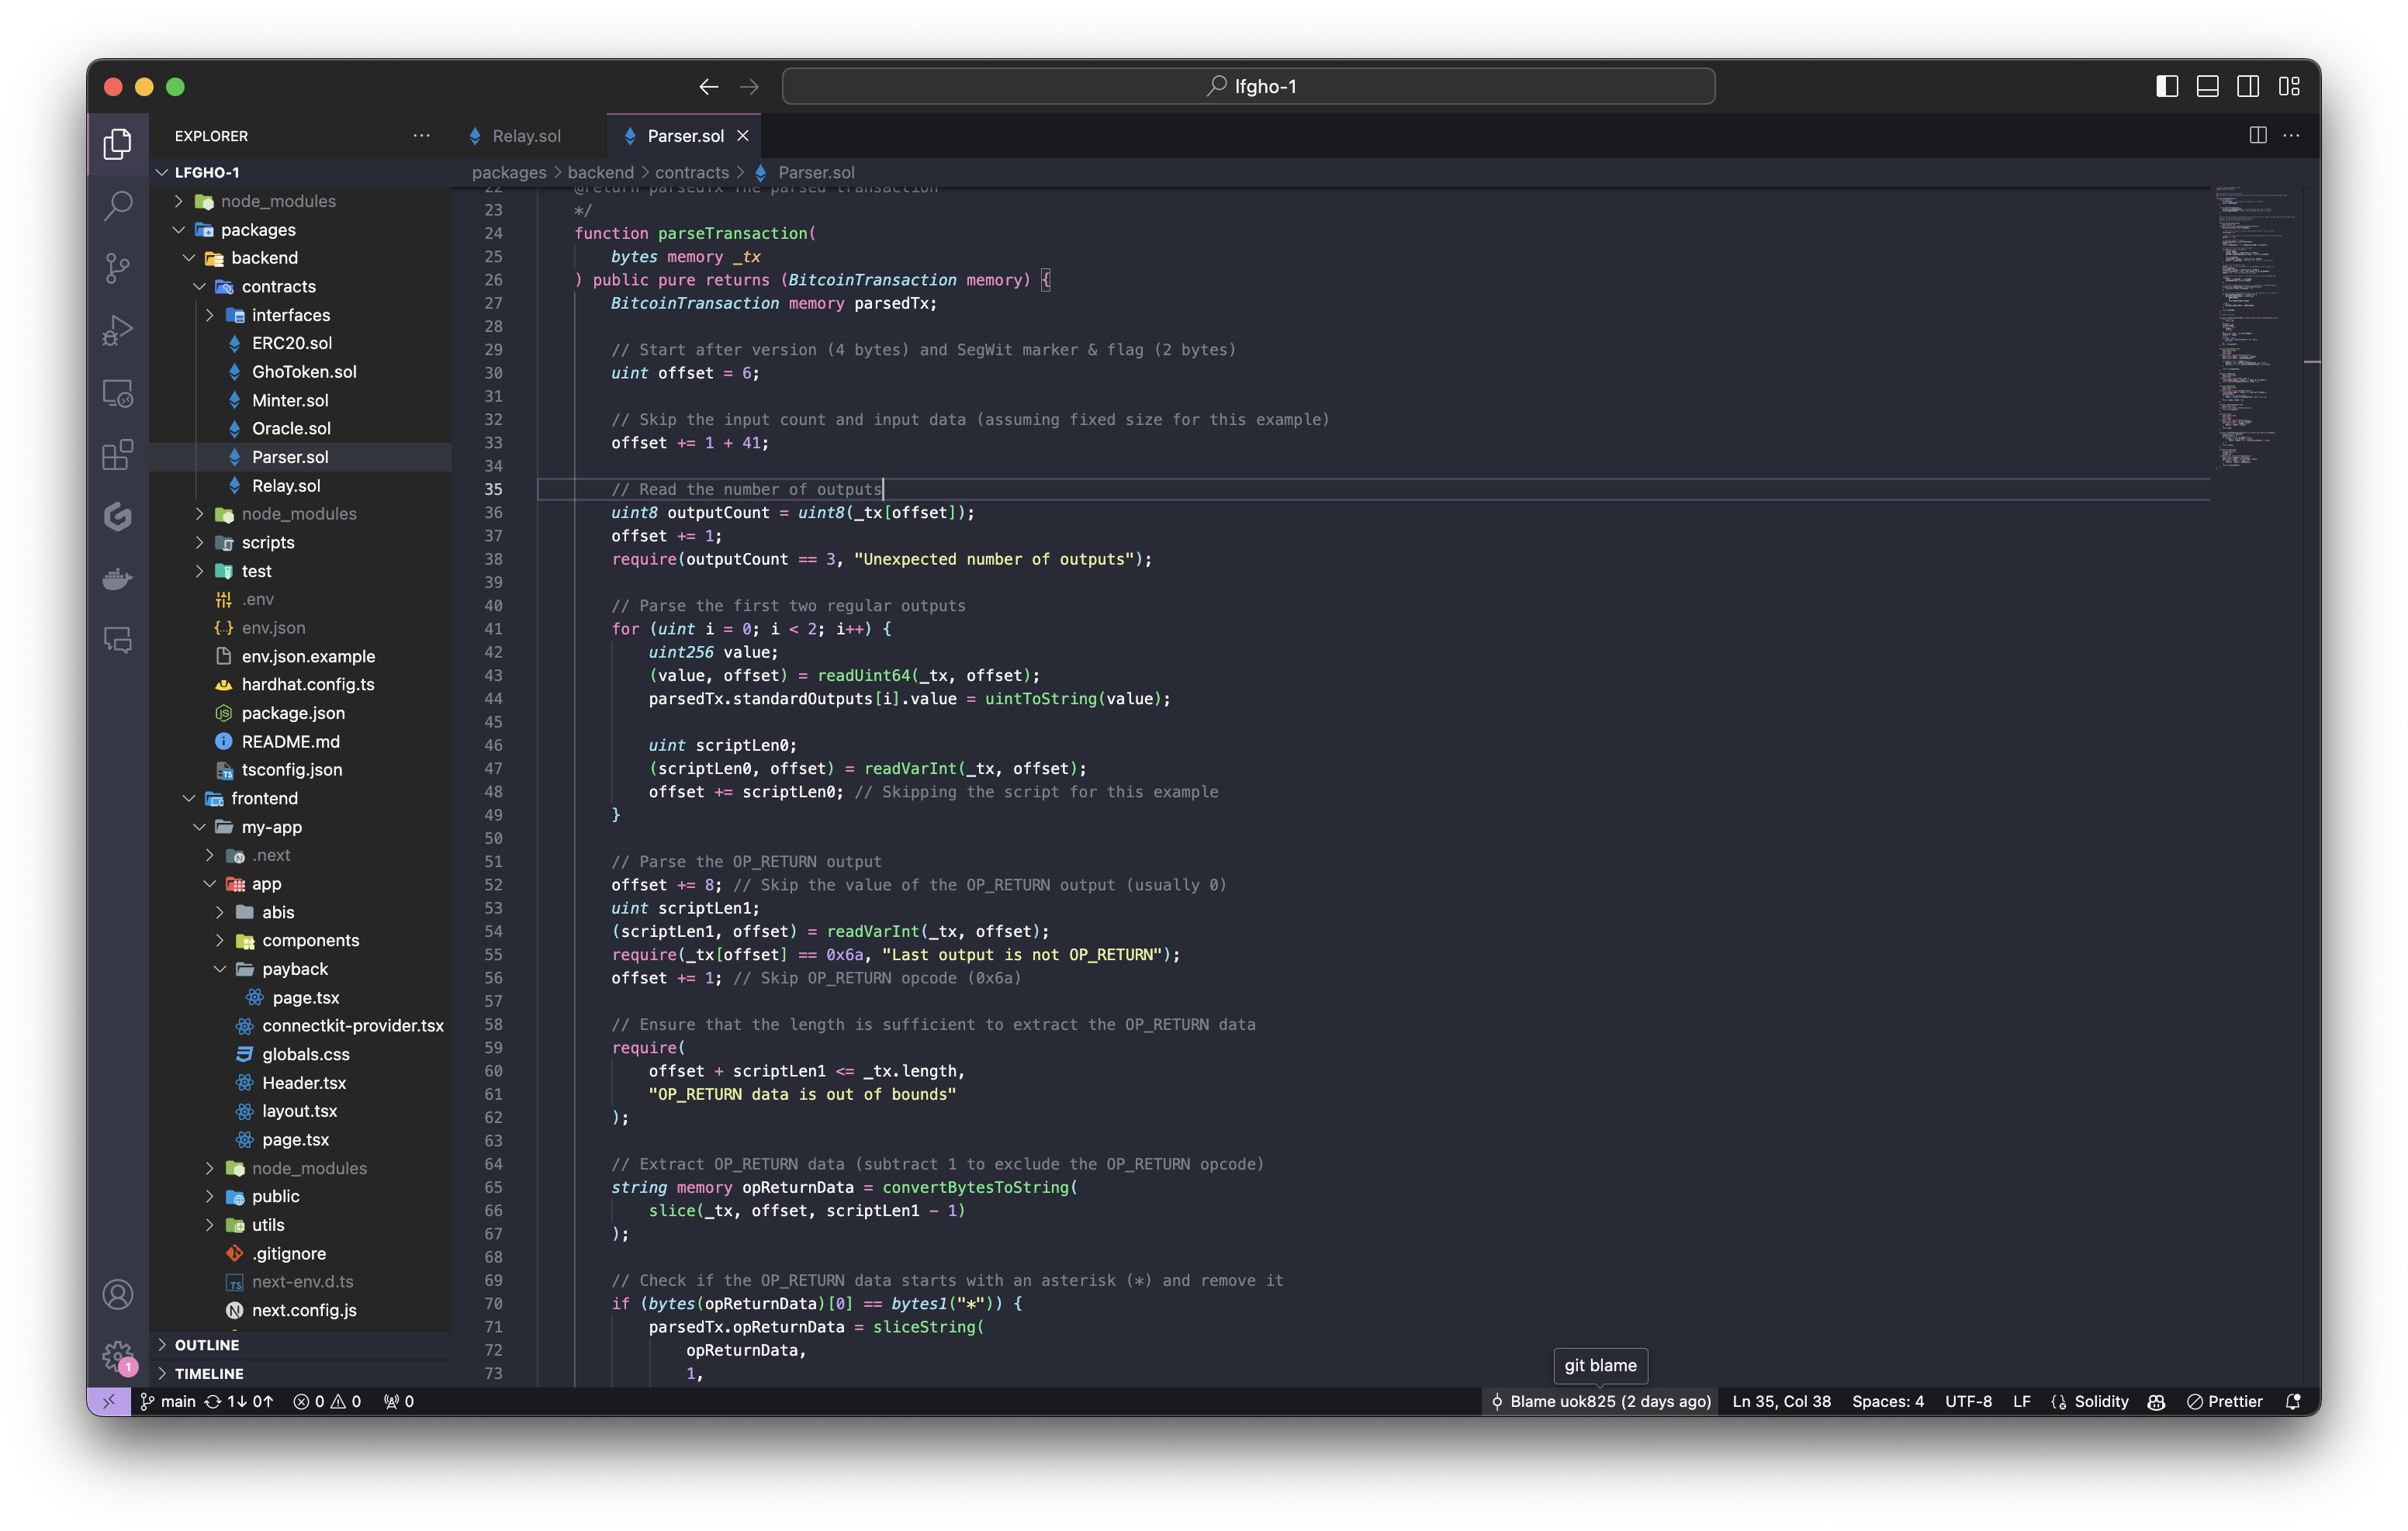Go forward using the right arrow
This screenshot has height=1531, width=2408.
[x=749, y=87]
